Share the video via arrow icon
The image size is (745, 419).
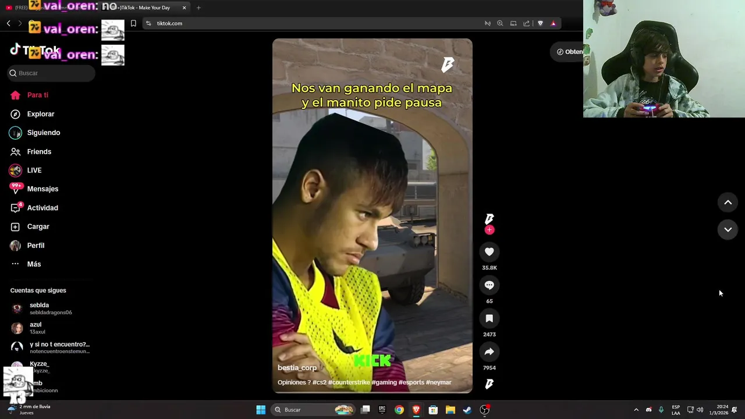click(489, 351)
